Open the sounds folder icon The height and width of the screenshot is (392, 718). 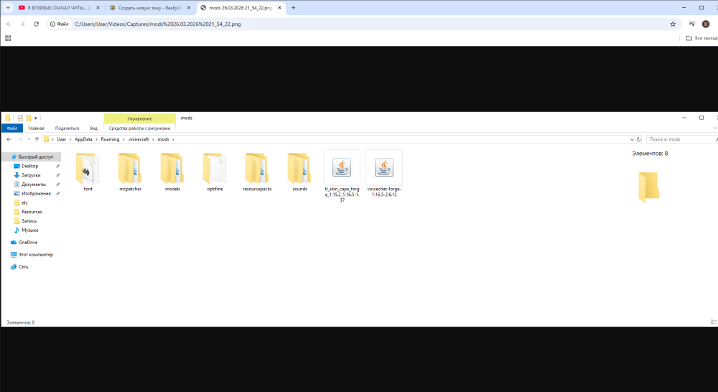299,169
